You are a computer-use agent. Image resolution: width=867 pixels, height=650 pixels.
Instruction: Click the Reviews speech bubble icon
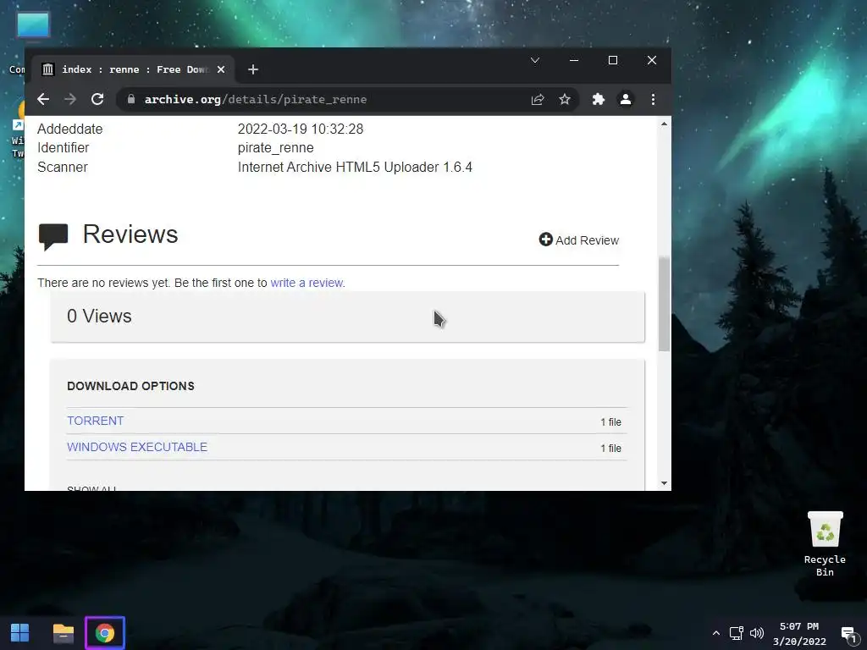click(53, 237)
